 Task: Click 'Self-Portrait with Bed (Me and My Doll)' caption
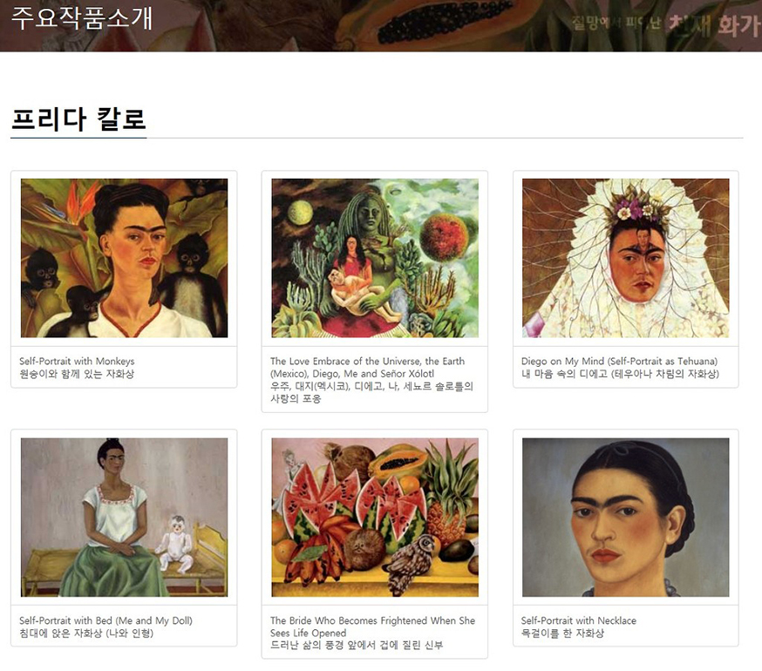point(106,620)
